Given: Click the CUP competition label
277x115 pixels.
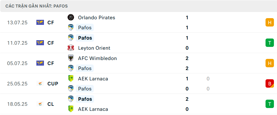Looking at the screenshot, I should (x=53, y=84).
